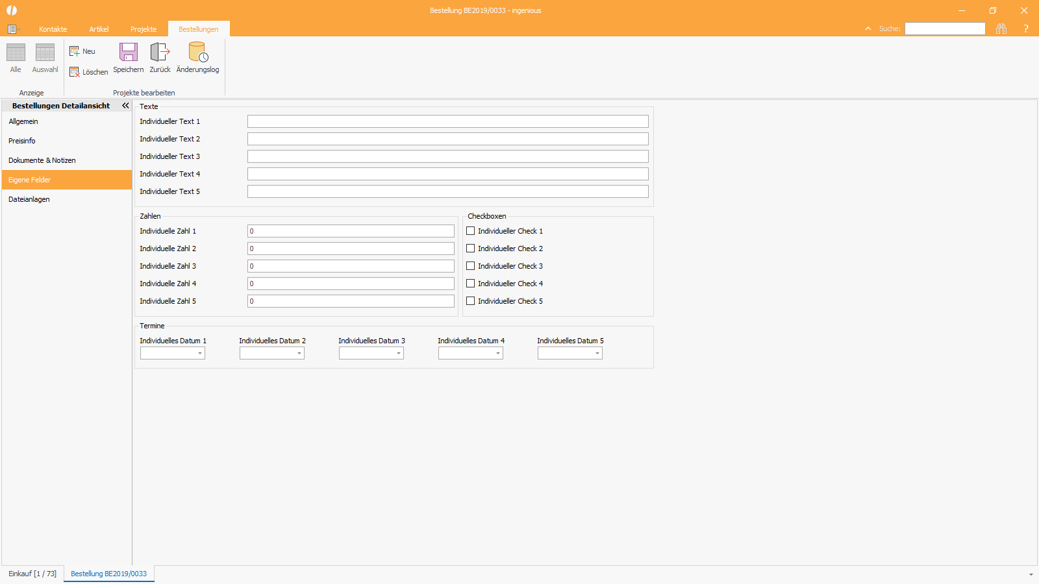Enable Individueller Check 4

point(471,284)
